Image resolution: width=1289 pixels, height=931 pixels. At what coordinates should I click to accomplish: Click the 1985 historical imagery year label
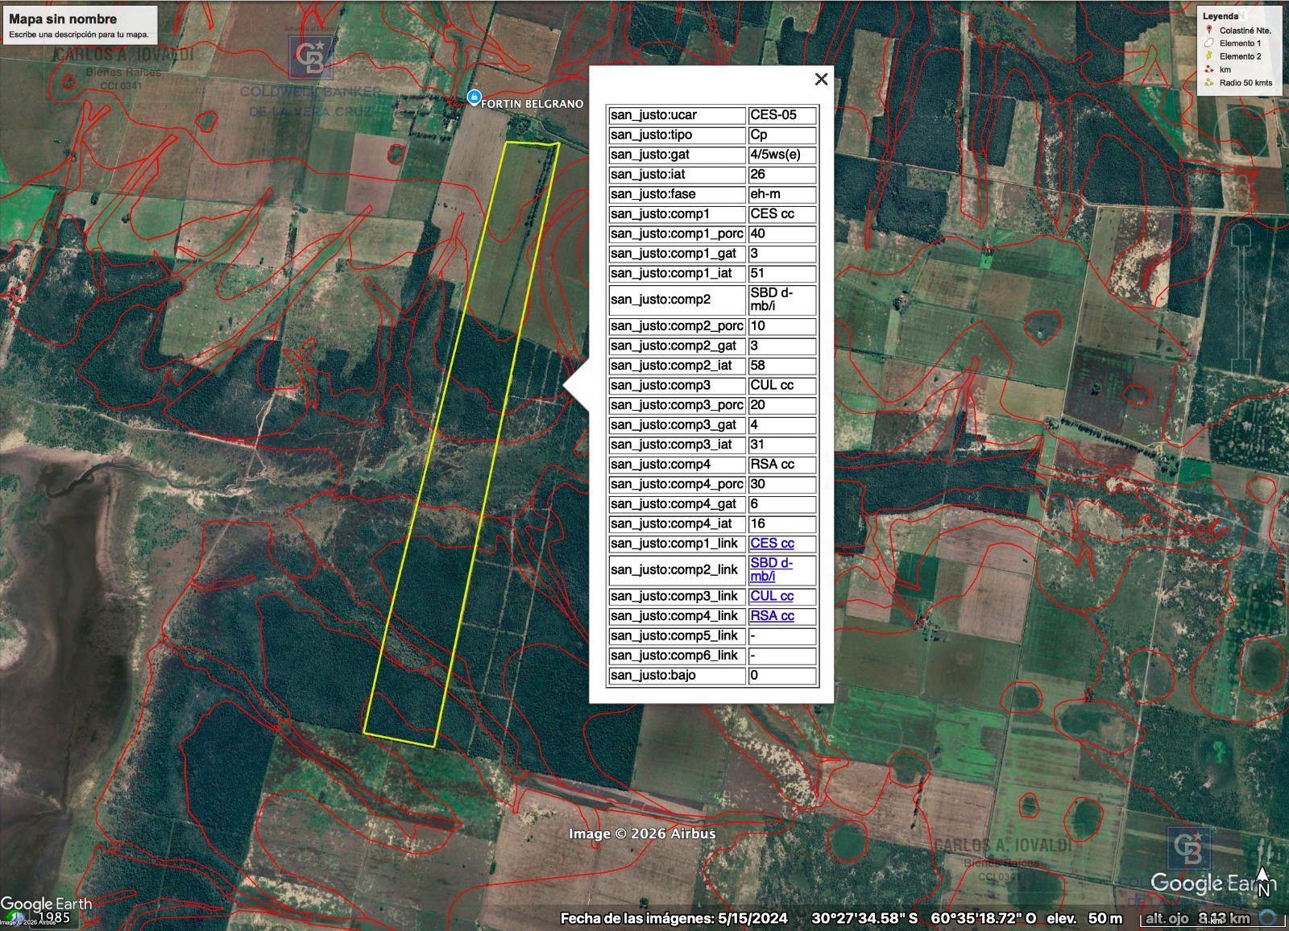tap(54, 917)
